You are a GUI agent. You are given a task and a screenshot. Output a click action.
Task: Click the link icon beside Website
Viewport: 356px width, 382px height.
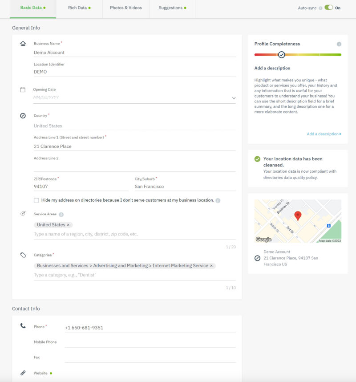[x=23, y=373]
